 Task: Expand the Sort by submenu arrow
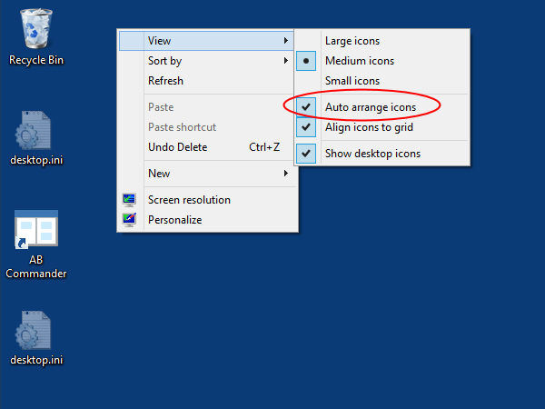pos(286,61)
